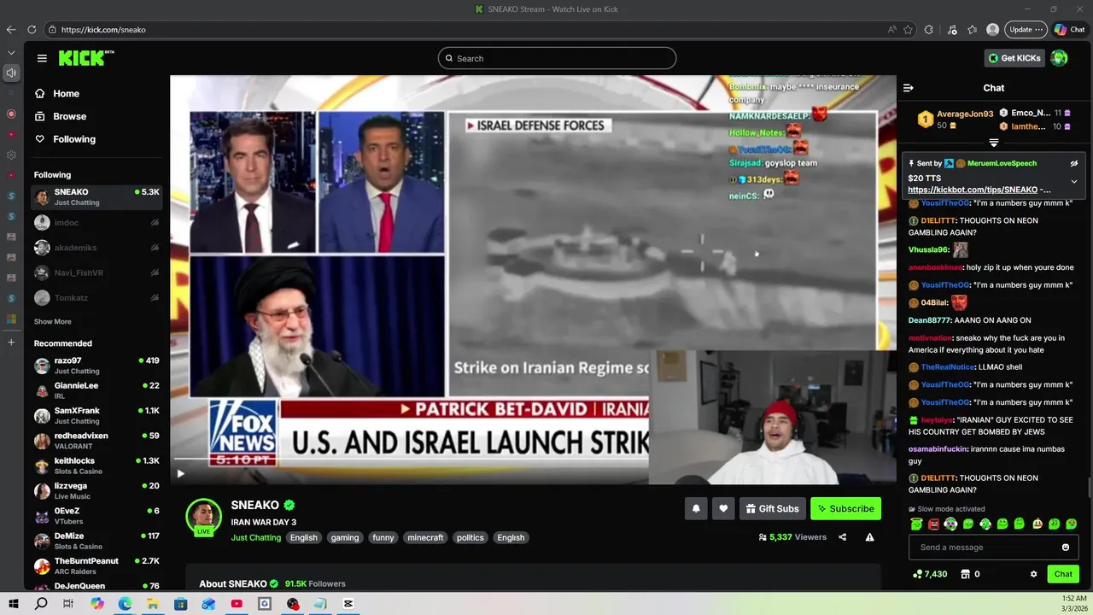Expand the pinned $20 TTS message
The height and width of the screenshot is (615, 1093).
pyautogui.click(x=1074, y=181)
